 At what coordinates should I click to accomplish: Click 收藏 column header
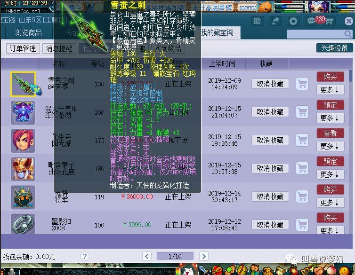266,64
